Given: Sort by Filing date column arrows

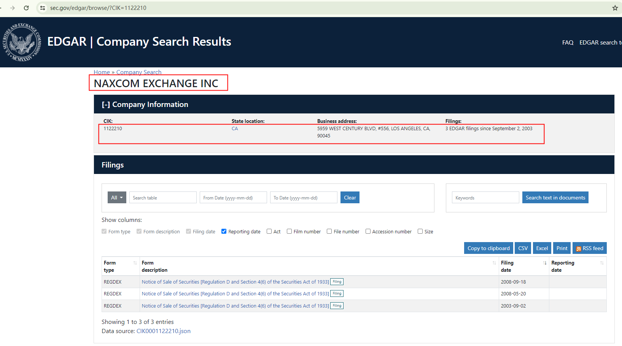Looking at the screenshot, I should [x=545, y=263].
